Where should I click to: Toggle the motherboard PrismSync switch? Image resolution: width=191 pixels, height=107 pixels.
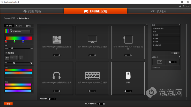(x=57, y=55)
